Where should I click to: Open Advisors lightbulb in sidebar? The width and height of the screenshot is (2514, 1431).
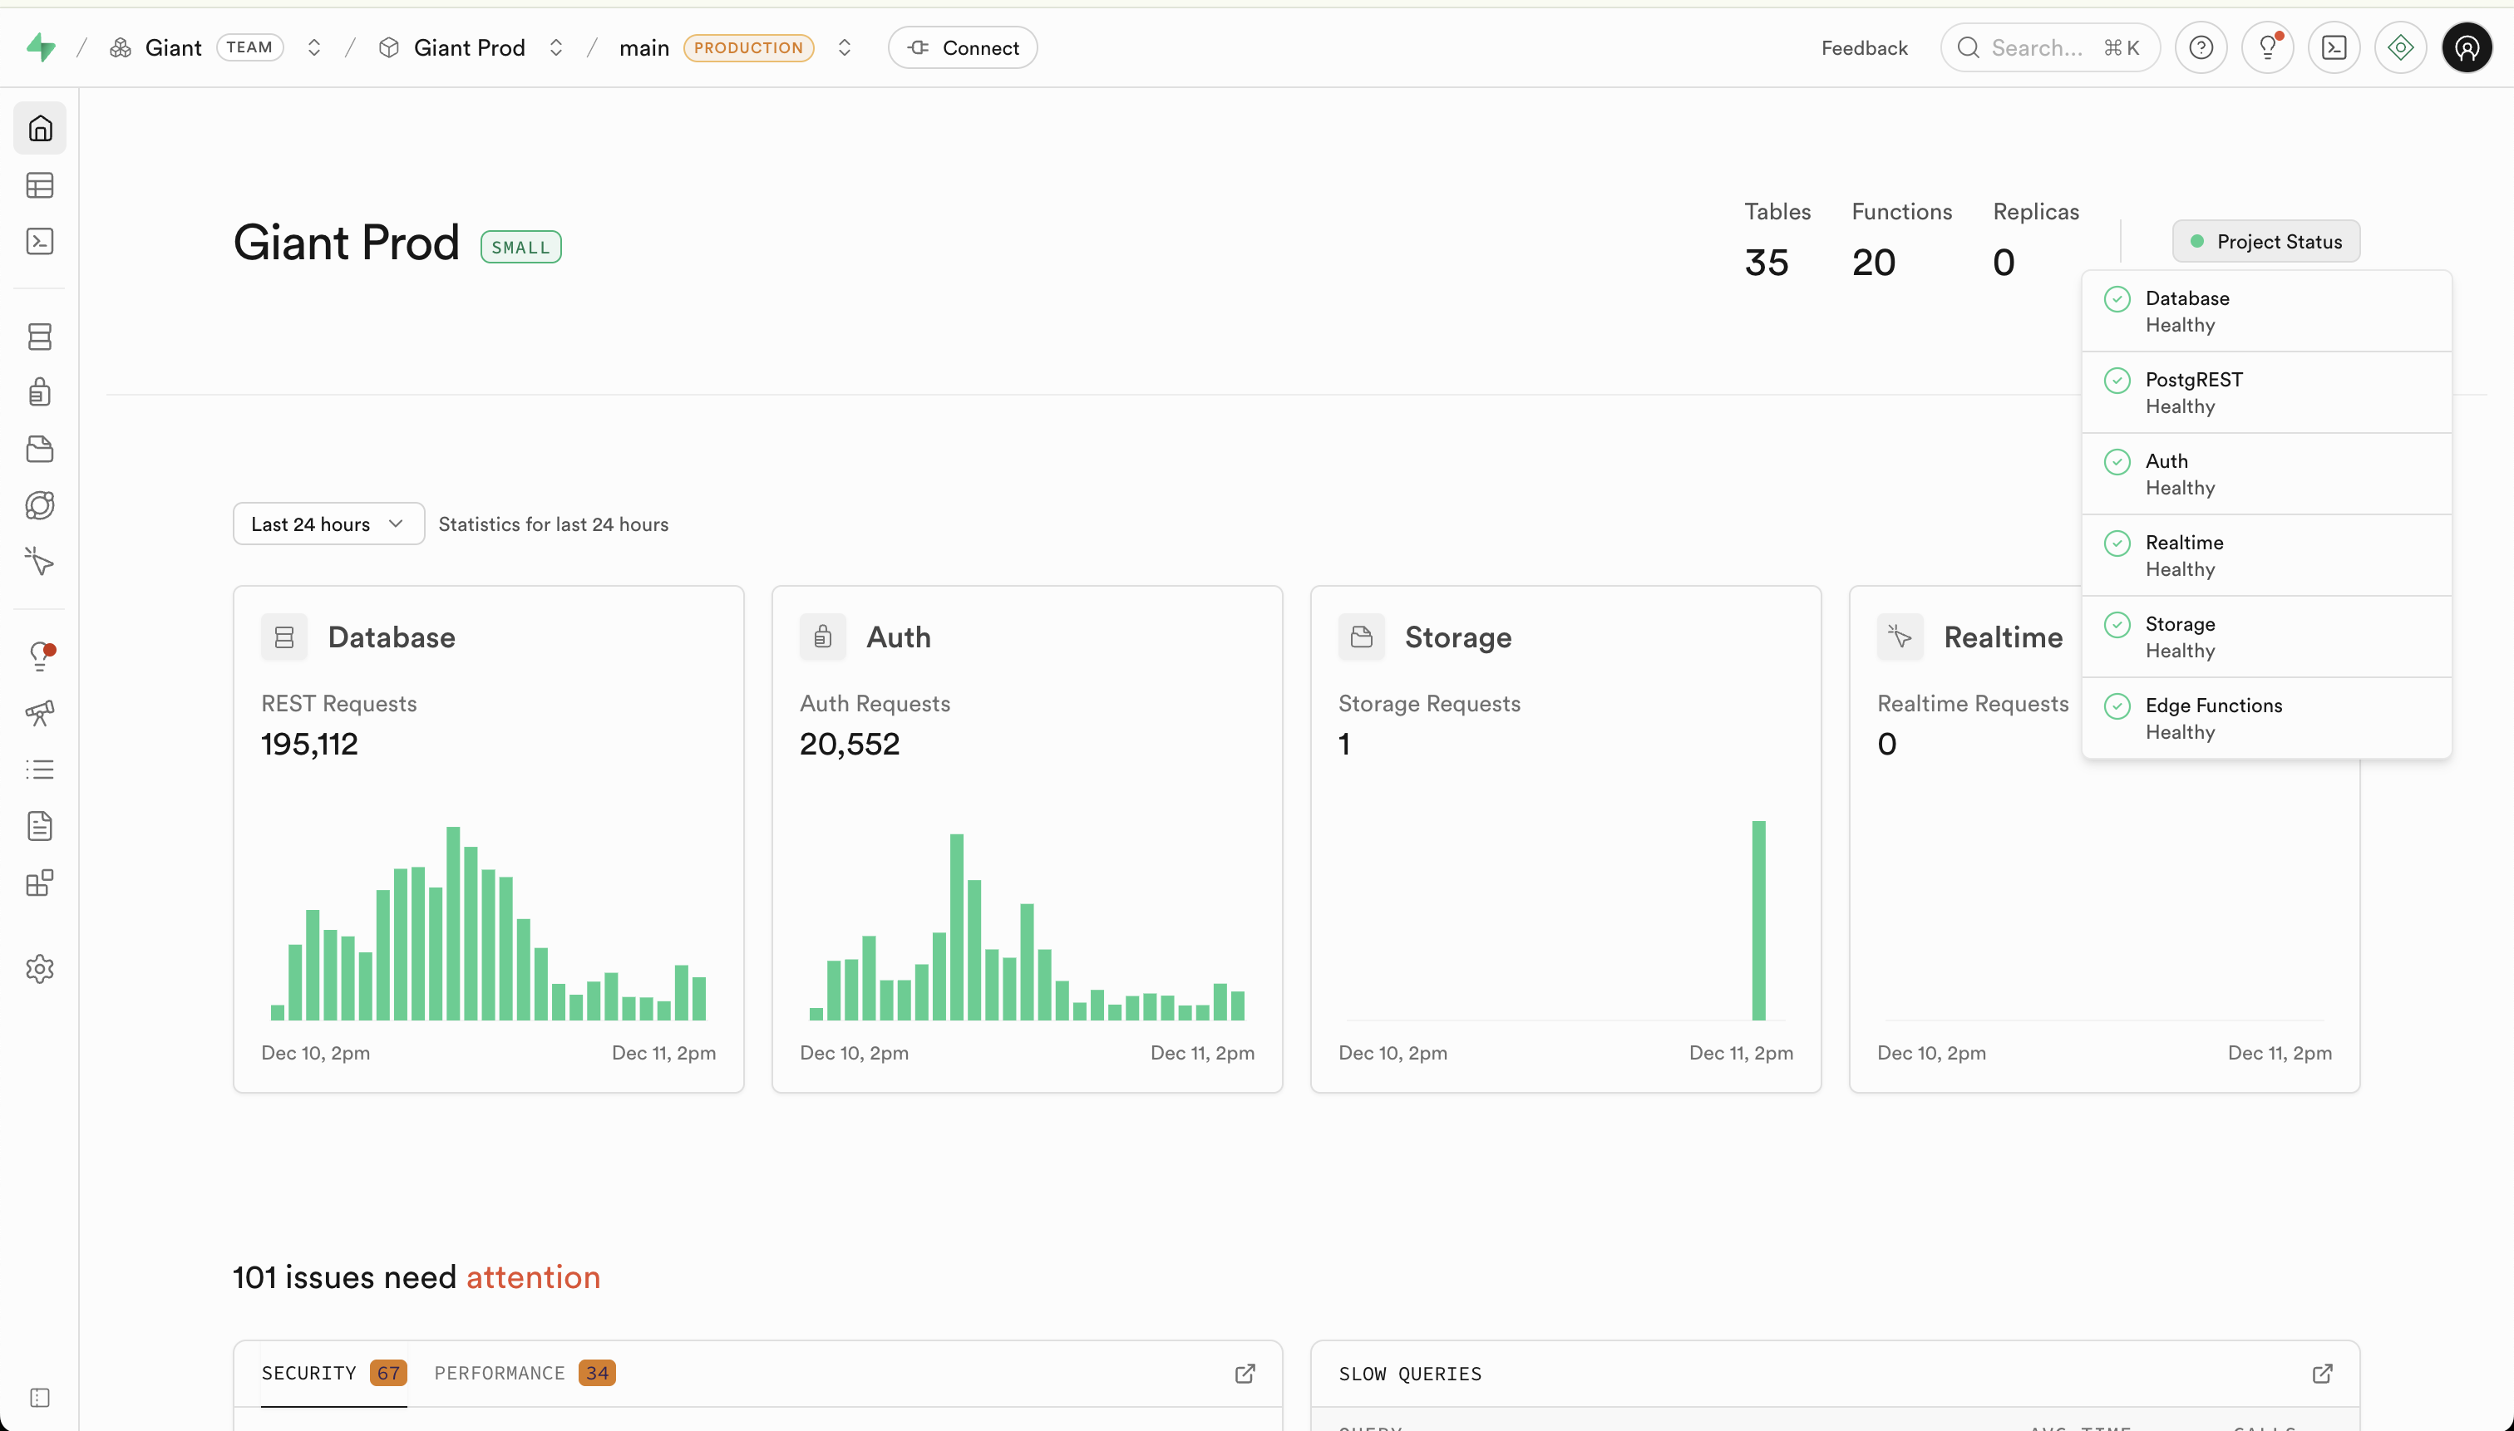pyautogui.click(x=39, y=656)
